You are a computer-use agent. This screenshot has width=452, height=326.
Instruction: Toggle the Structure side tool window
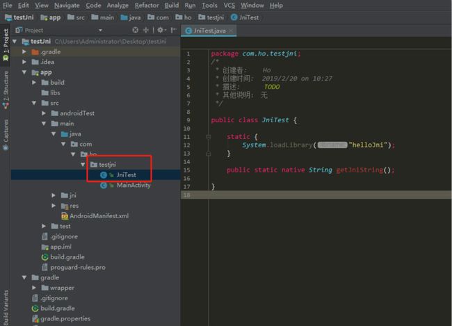(x=6, y=90)
